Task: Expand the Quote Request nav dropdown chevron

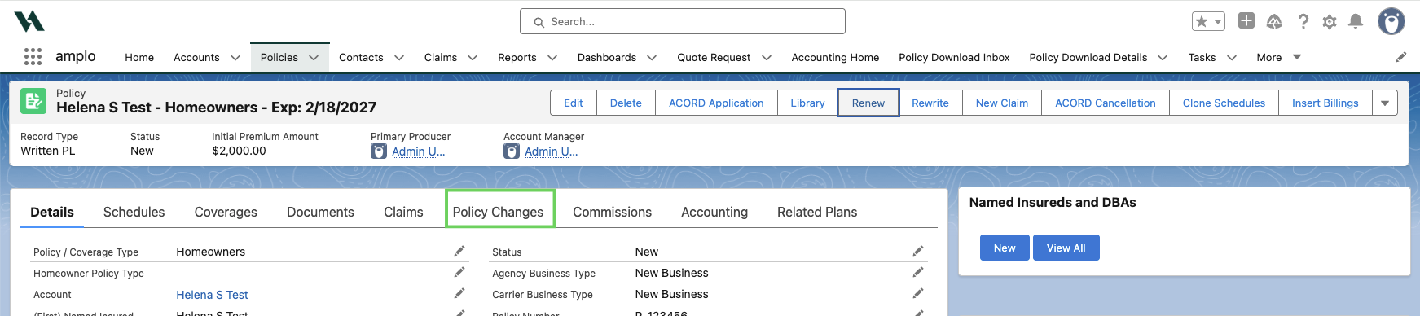Action: tap(767, 58)
